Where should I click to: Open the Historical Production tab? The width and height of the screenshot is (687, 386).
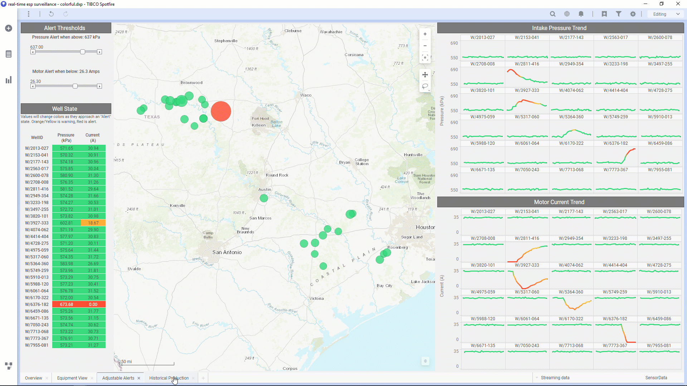(x=169, y=378)
